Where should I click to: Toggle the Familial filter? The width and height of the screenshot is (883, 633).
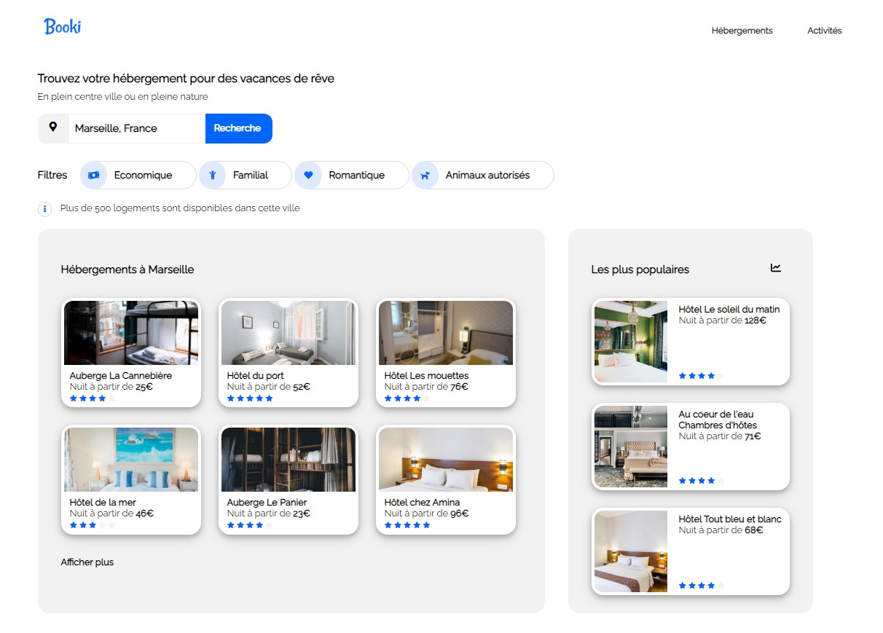pos(246,175)
